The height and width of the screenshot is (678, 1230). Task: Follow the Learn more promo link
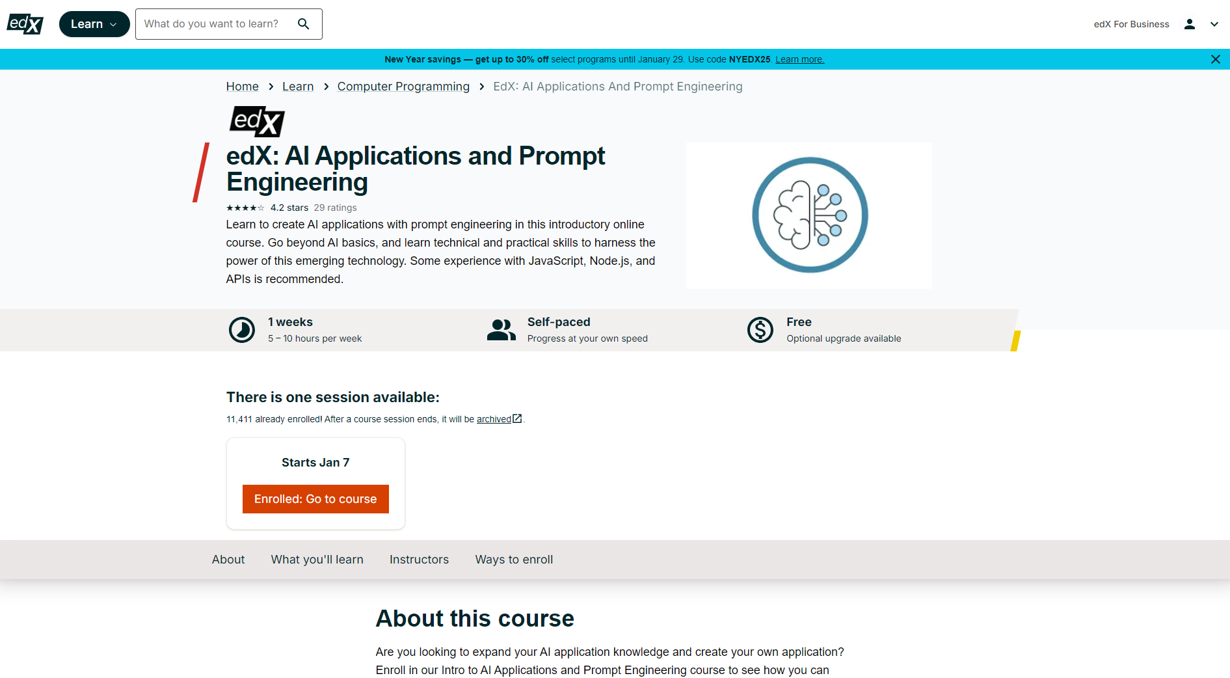799,59
